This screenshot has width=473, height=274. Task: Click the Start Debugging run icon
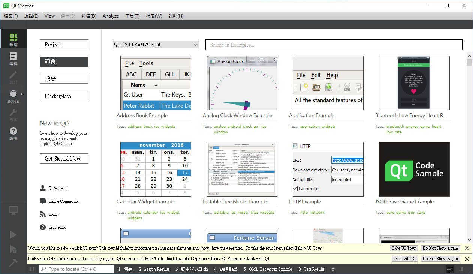point(13,249)
